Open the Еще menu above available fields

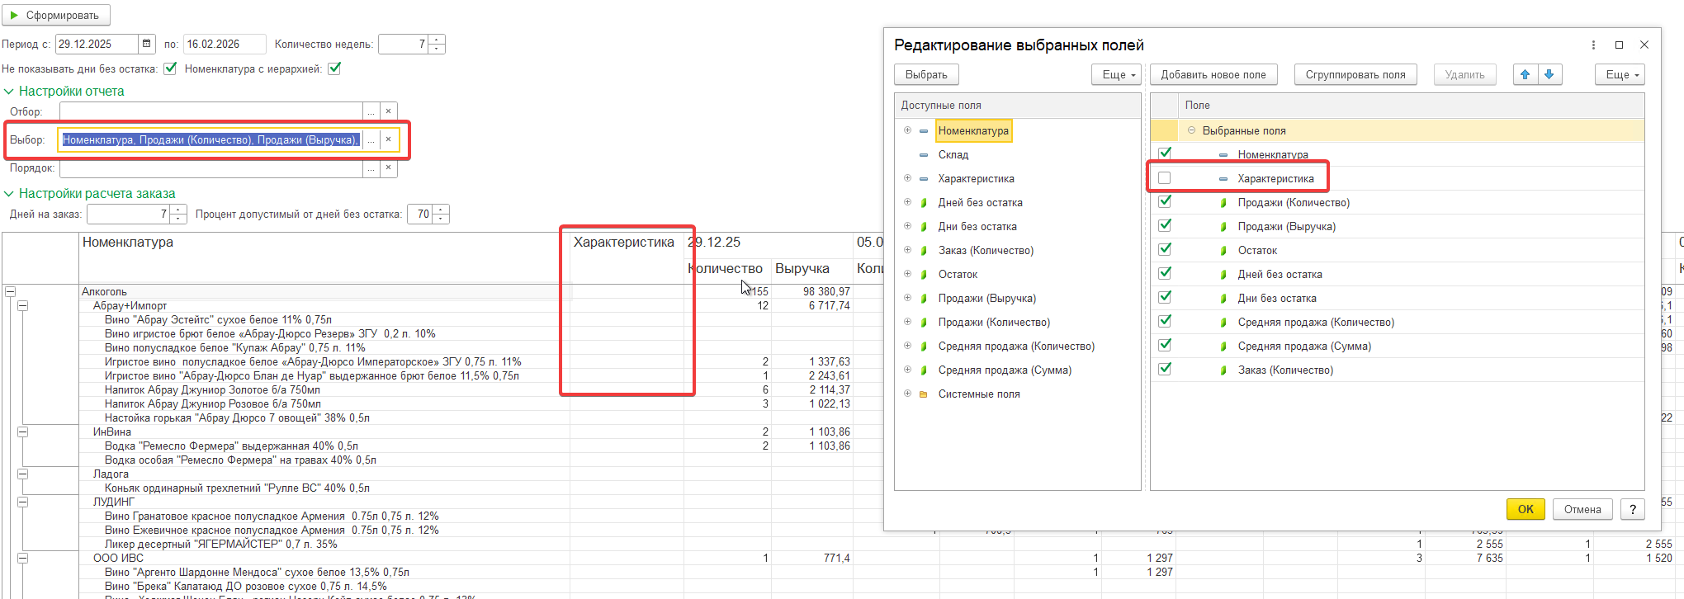coord(1119,74)
